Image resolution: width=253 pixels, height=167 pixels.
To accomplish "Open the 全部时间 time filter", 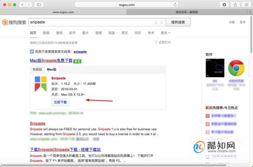I will pos(162,42).
